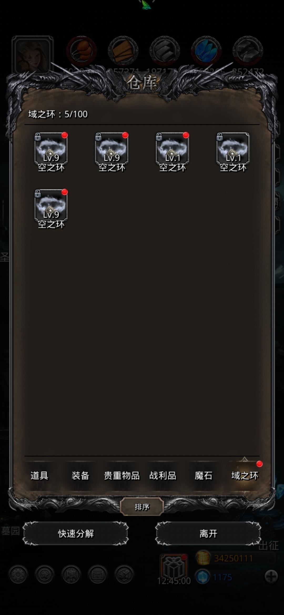Screen dimensions: 284x615
Task: Open the 贵重物品 tab
Action: click(122, 476)
